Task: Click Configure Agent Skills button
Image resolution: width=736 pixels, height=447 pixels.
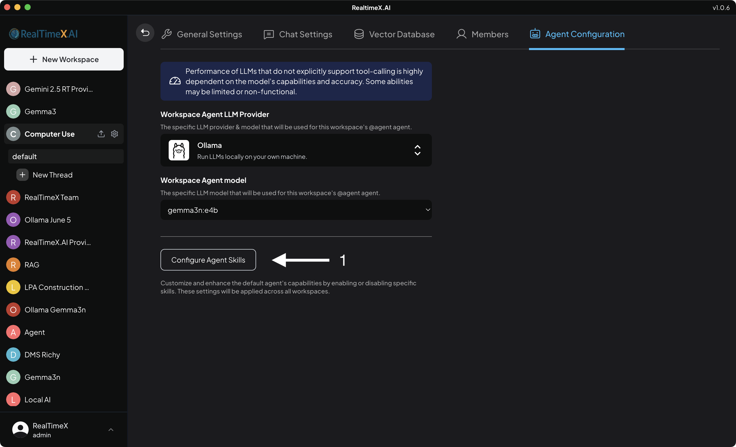Action: coord(208,260)
